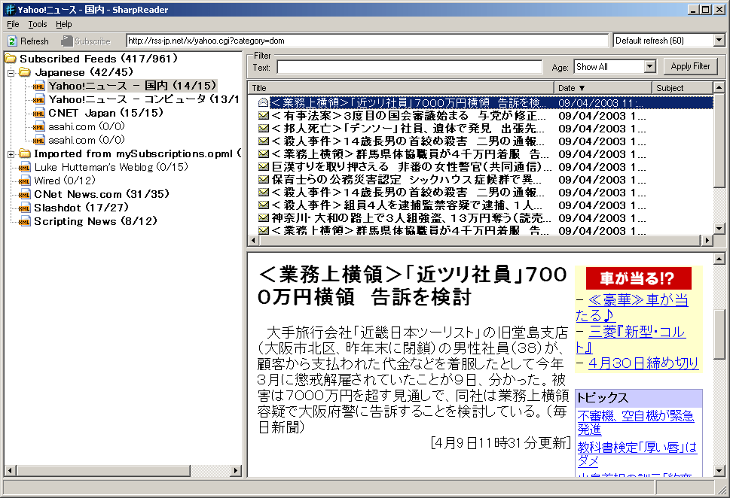Click envelope icon of 邦人死亡 item
This screenshot has height=498, width=730.
coord(264,128)
